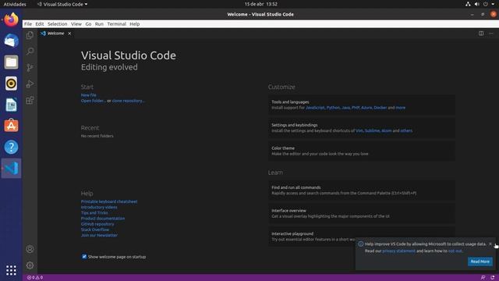Open GitHub repository link

97,224
